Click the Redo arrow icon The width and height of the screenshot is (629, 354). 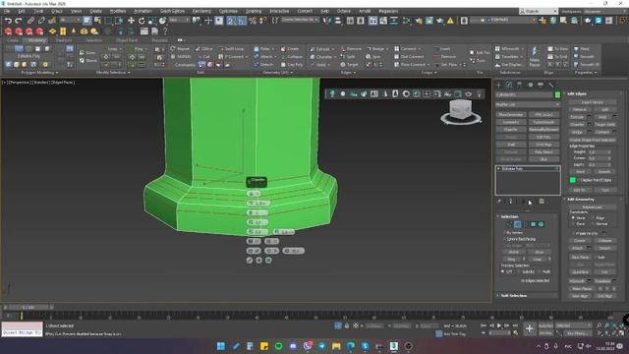(x=19, y=21)
